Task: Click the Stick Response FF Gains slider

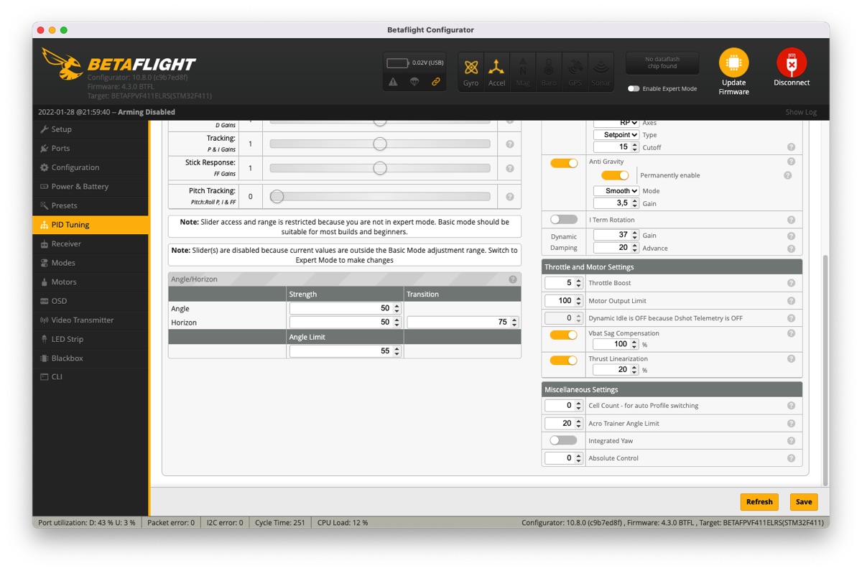Action: click(x=380, y=168)
